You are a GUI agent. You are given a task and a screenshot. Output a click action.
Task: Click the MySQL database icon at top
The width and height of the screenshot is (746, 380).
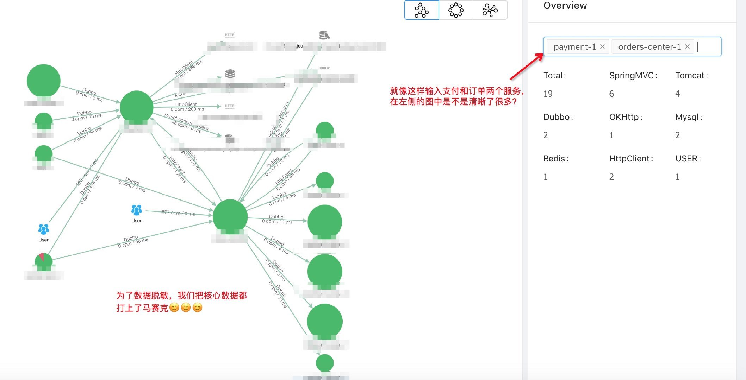[324, 35]
